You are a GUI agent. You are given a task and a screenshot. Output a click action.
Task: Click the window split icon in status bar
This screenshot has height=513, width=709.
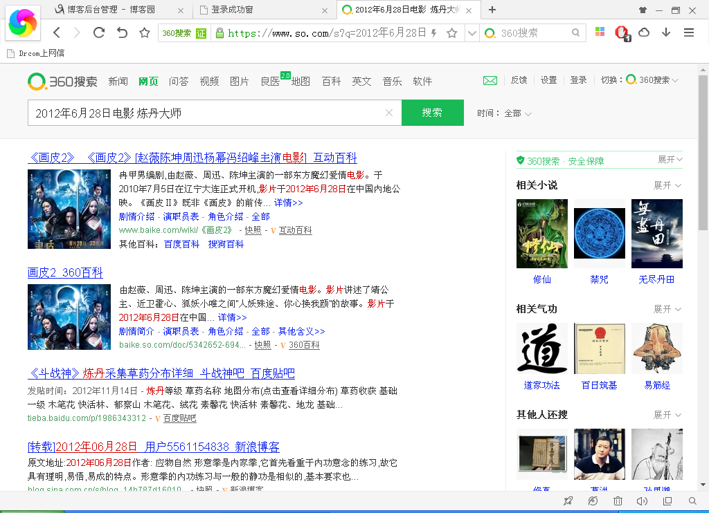click(x=667, y=501)
